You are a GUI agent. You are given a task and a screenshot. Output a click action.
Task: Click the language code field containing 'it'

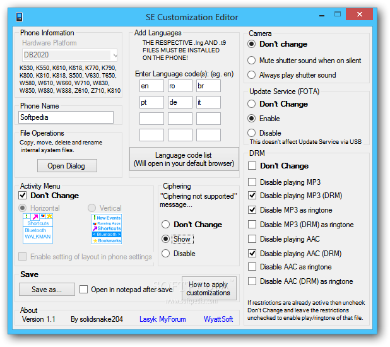(x=208, y=102)
